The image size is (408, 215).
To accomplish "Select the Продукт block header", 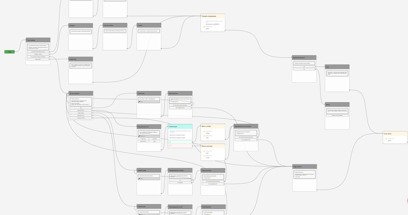I will [x=80, y=25].
